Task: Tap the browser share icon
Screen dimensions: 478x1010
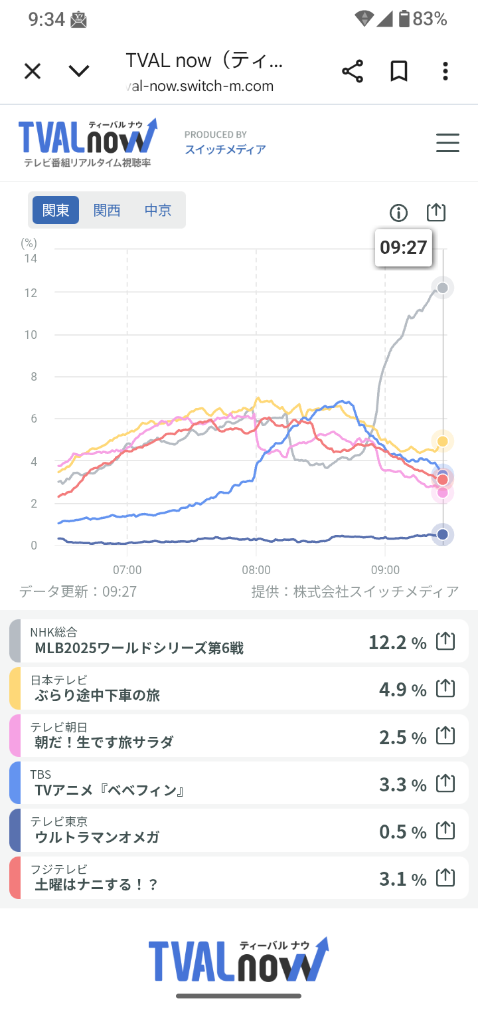Action: click(353, 71)
